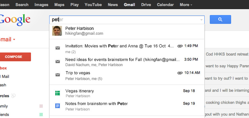Click envelope icon beside Need ideas email

(58, 61)
